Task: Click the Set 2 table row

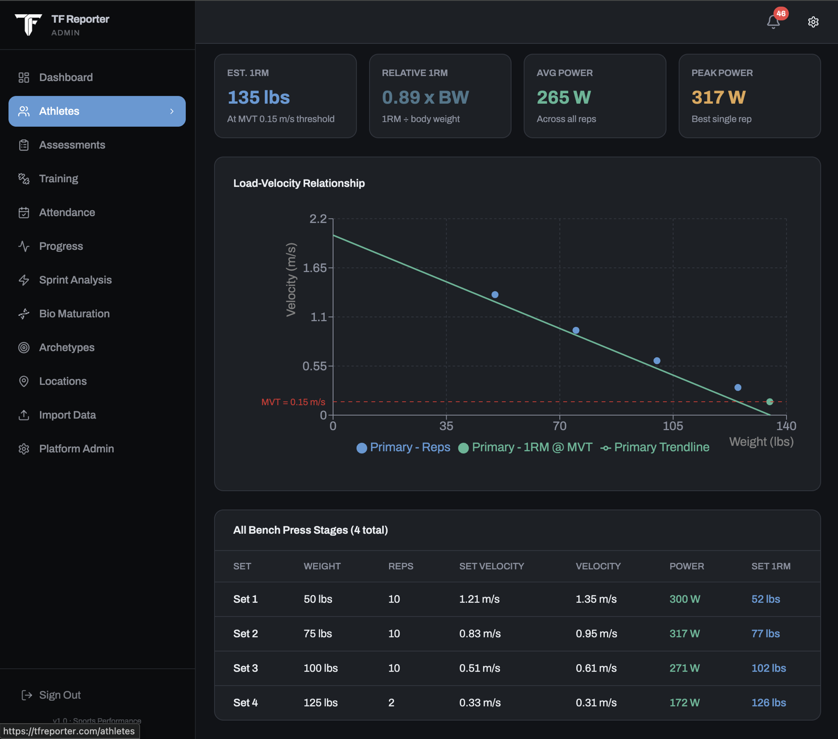Action: click(517, 634)
